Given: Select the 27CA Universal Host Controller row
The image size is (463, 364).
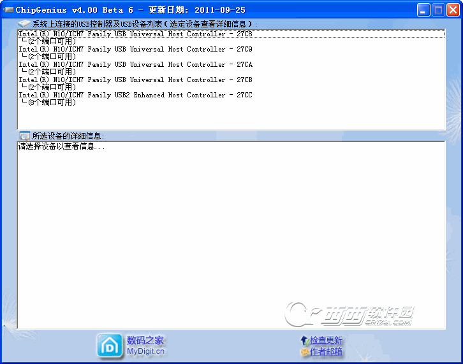Looking at the screenshot, I should (x=231, y=64).
